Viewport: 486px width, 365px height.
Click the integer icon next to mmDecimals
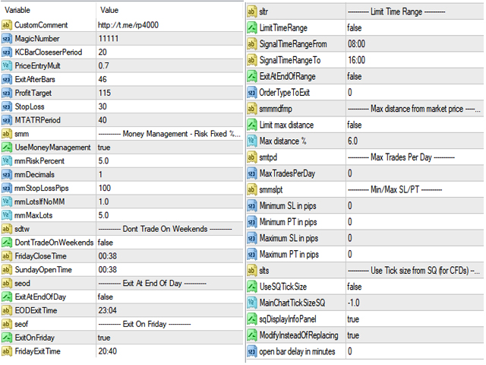pos(7,174)
